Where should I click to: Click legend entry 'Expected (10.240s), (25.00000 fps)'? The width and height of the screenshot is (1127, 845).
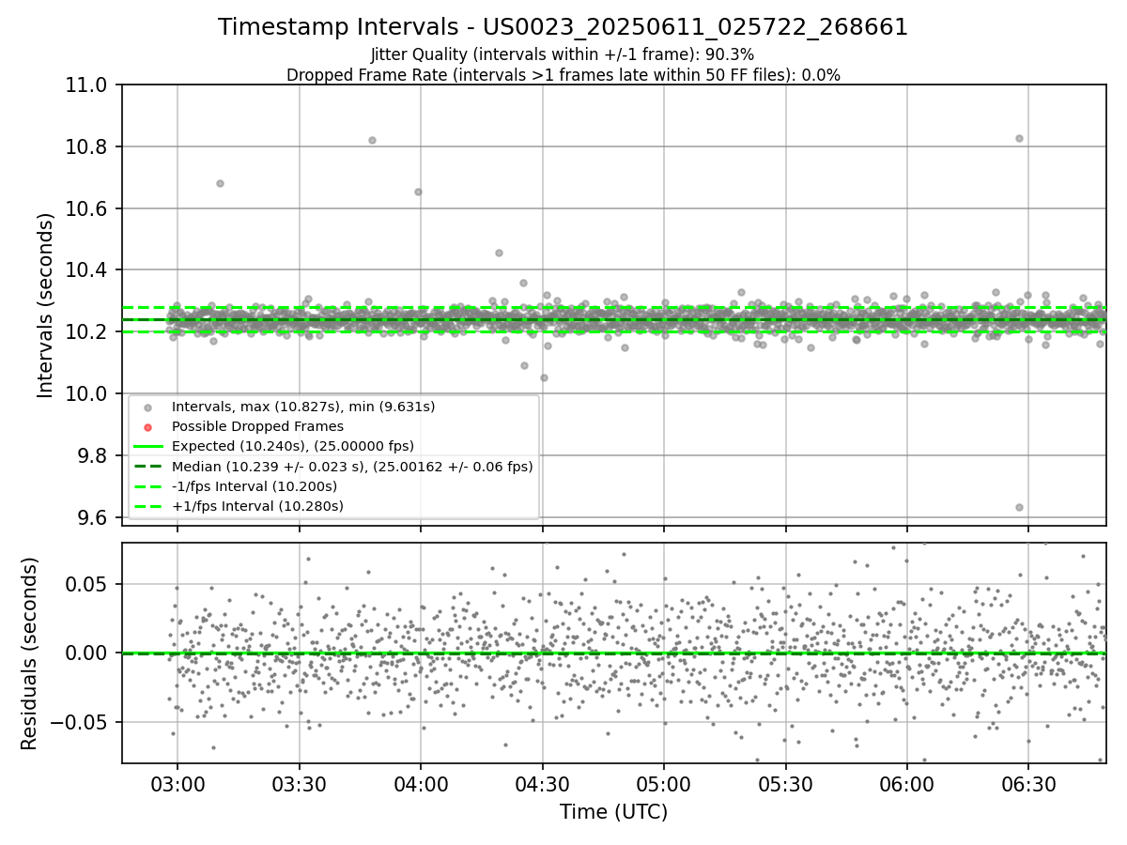293,446
